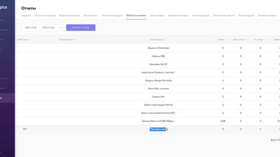The width and height of the screenshot is (280, 157).
Task: Click the end date 2021-11-24 field
Action: (x=48, y=27)
